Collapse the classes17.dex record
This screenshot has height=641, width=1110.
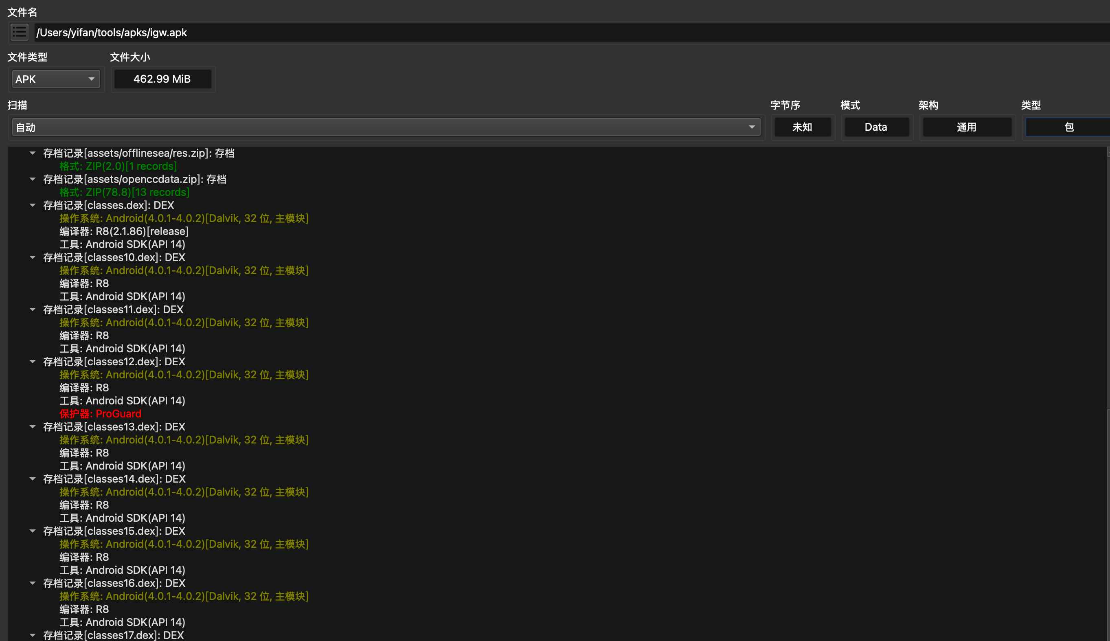(32, 635)
